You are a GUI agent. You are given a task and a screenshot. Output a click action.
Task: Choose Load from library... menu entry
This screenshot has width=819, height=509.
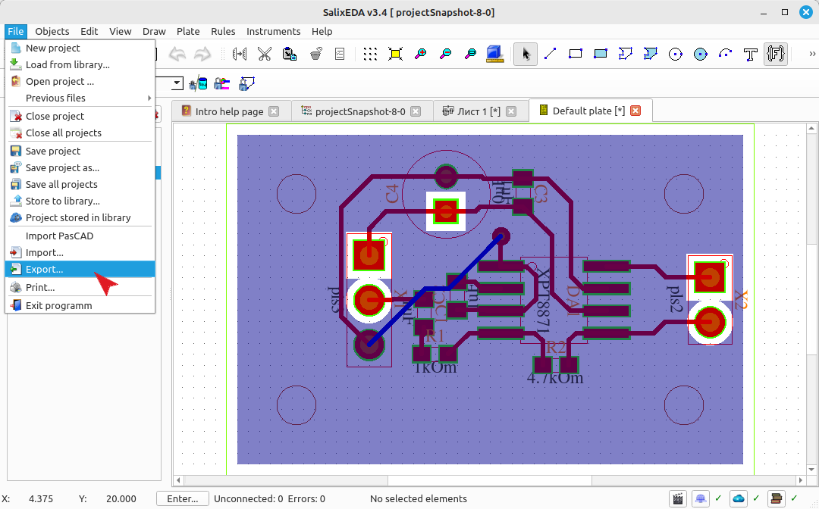tap(80, 64)
